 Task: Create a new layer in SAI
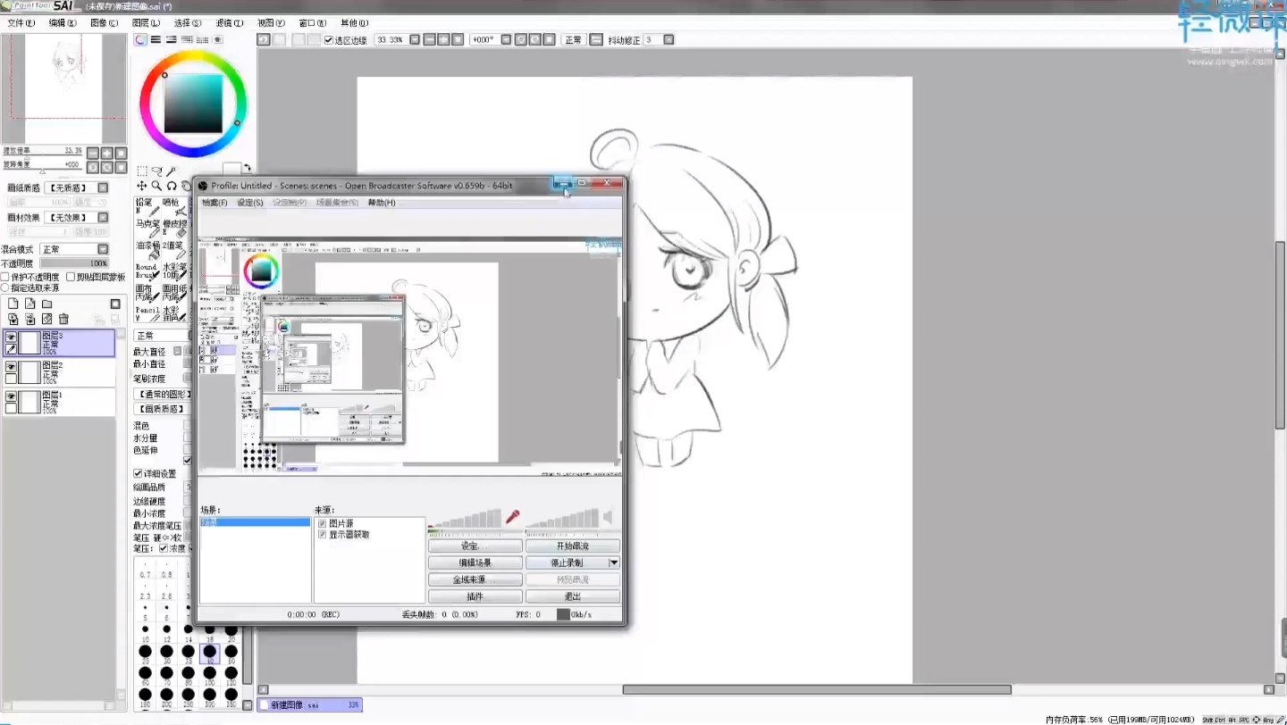13,304
